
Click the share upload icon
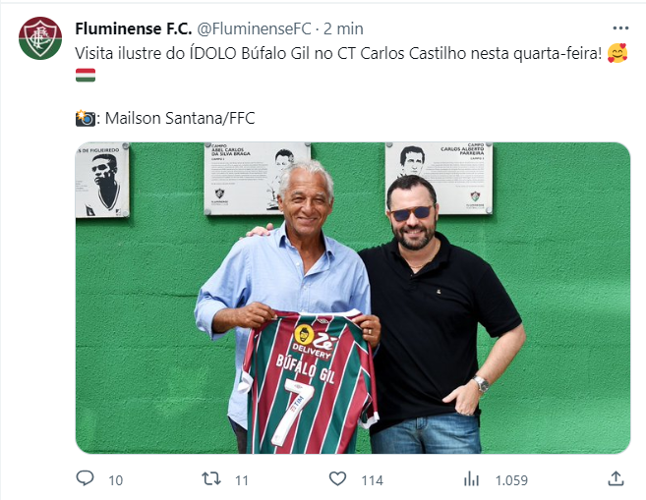[x=616, y=478]
